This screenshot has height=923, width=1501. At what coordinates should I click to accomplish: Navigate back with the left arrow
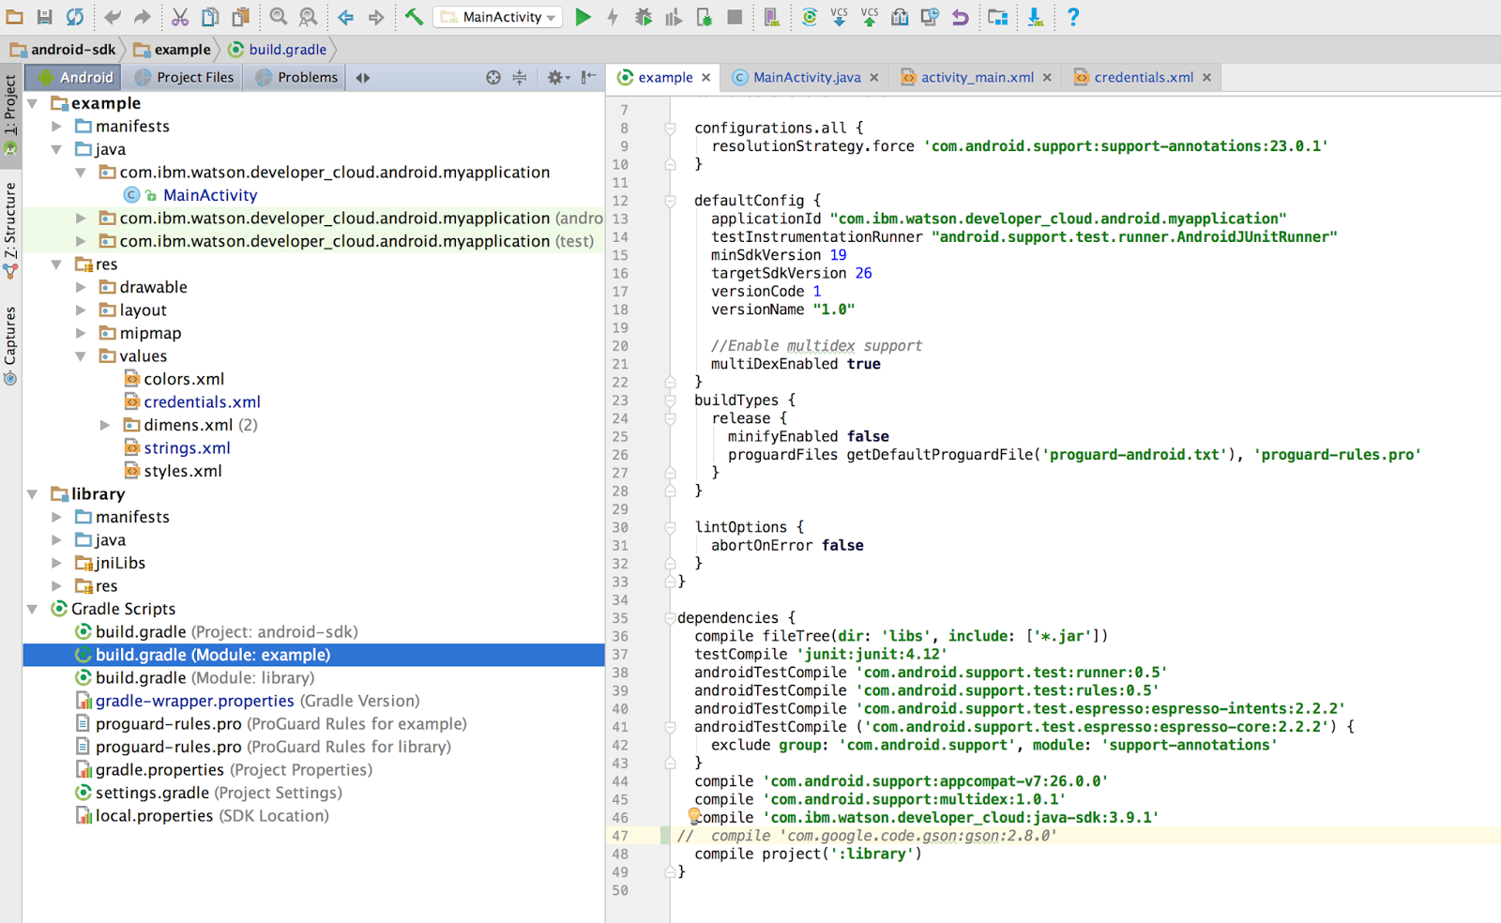point(345,17)
